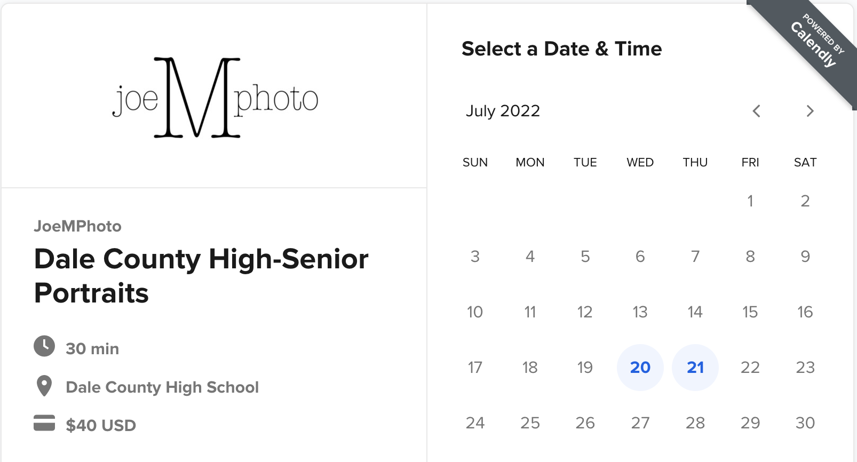The width and height of the screenshot is (857, 462).
Task: Click the $40 USD price text
Action: (x=101, y=426)
